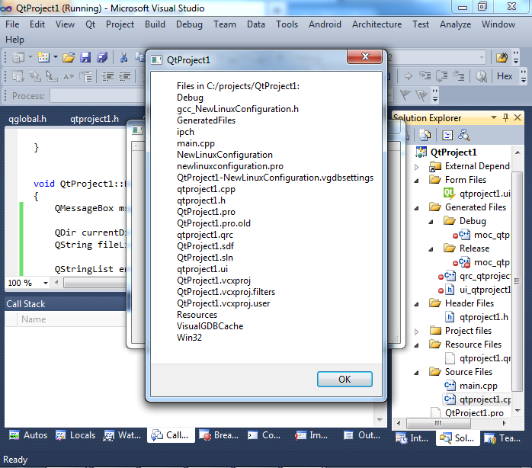Click the Decrease Indent toolbar icon
This screenshot has height=468, width=532.
coord(107,76)
